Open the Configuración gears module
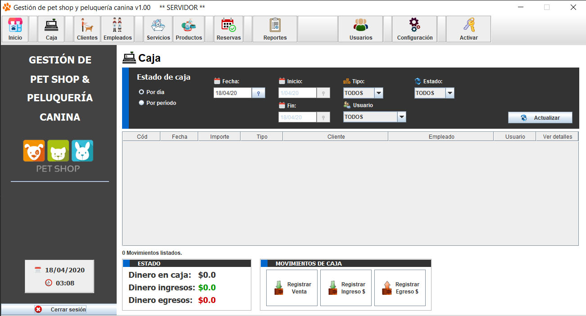Screen dimensions: 586x316 coord(415,29)
